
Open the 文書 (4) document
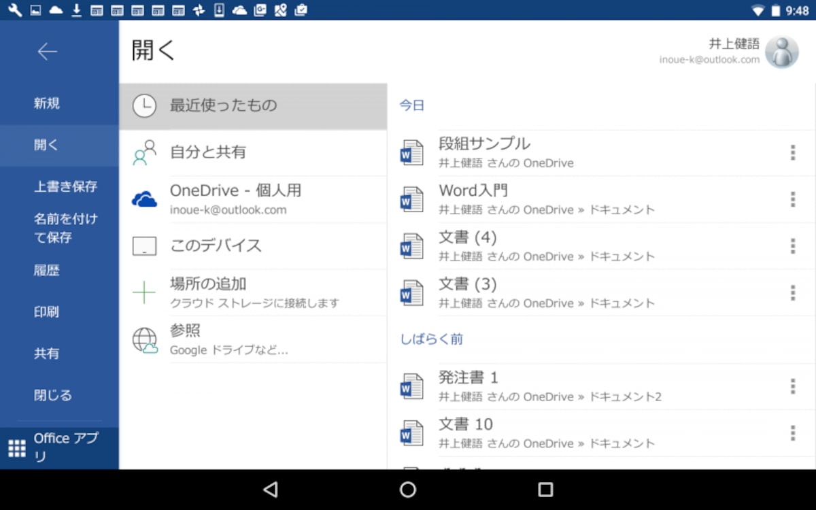(602, 246)
